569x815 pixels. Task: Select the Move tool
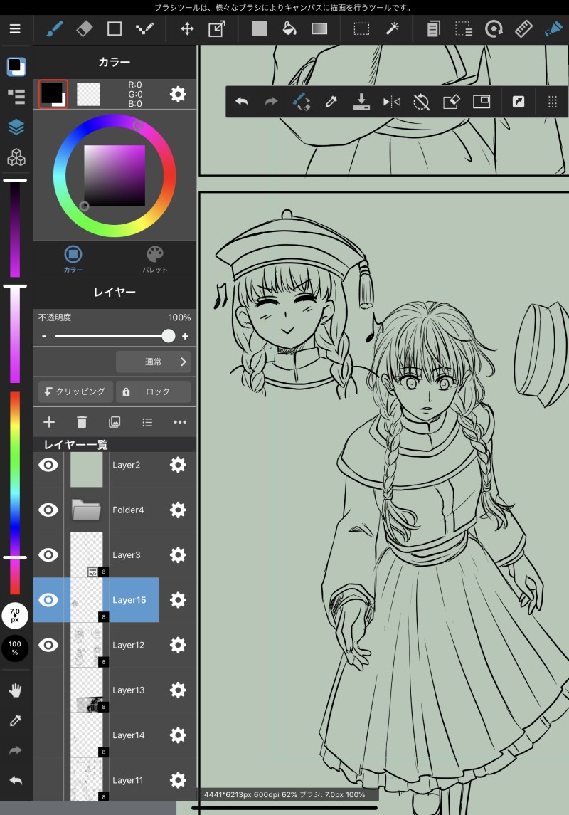(187, 28)
